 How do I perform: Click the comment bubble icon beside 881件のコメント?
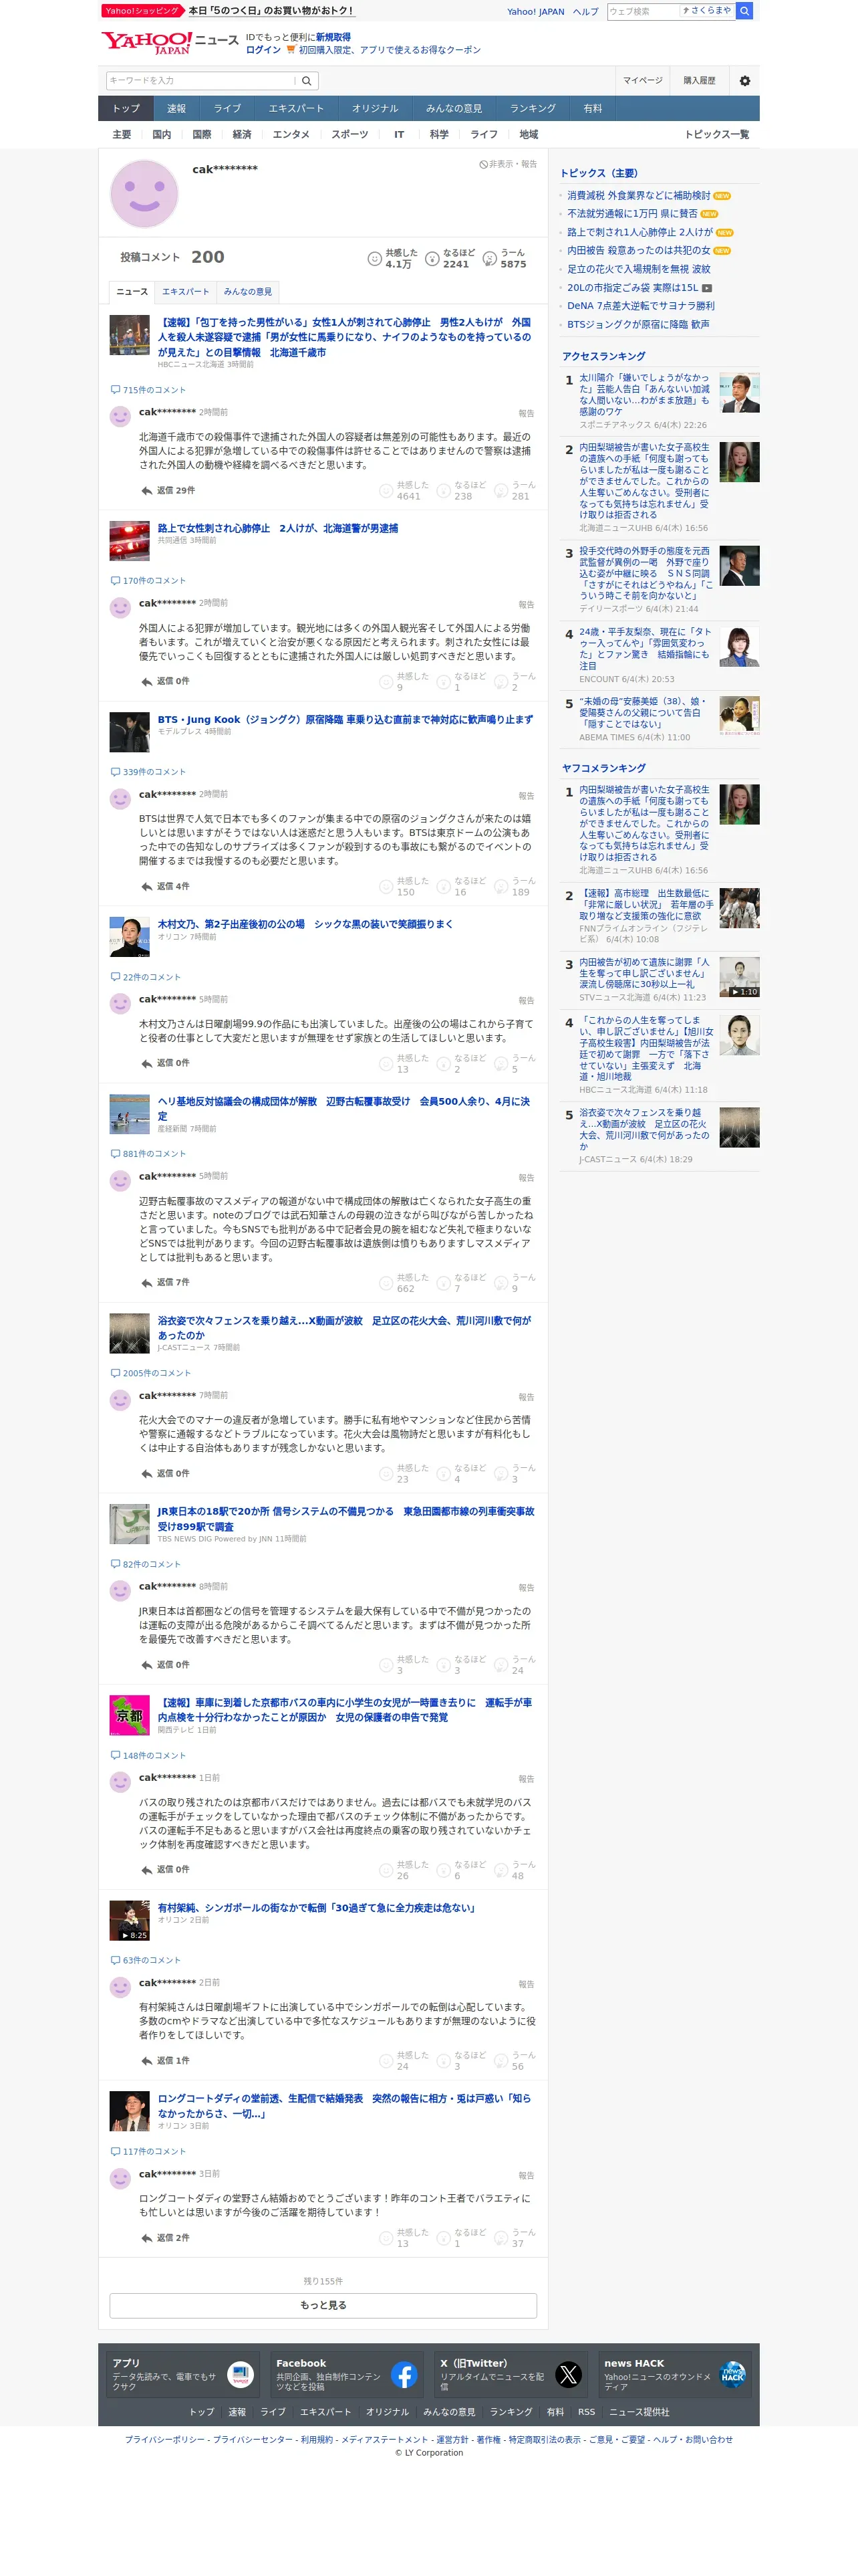point(115,1154)
